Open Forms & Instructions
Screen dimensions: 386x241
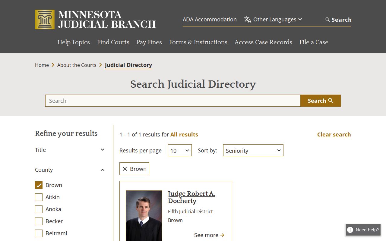198,42
